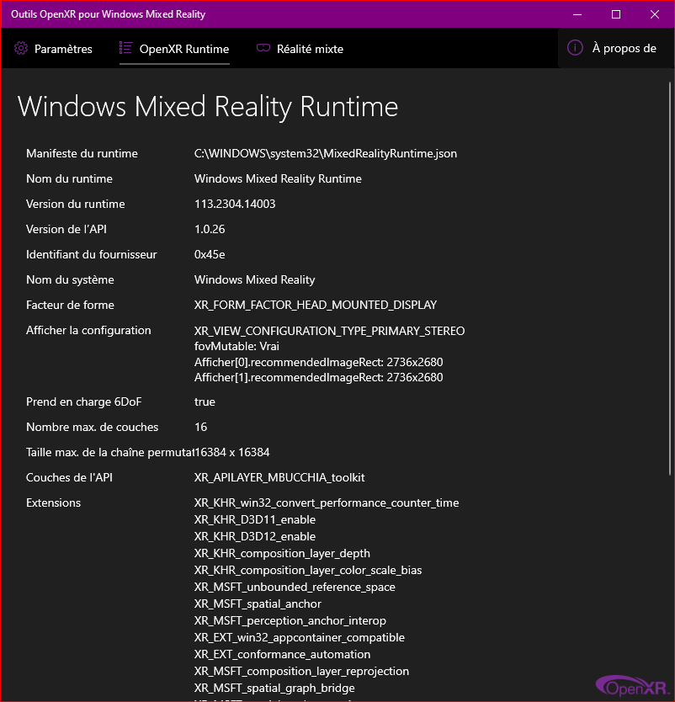Open the Paramètres tab
This screenshot has width=675, height=702.
pyautogui.click(x=53, y=49)
